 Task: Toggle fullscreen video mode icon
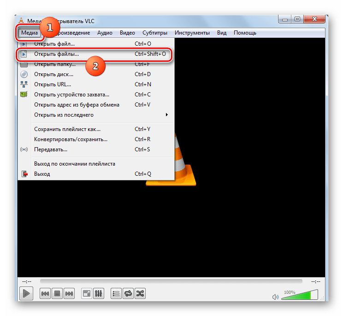(87, 293)
